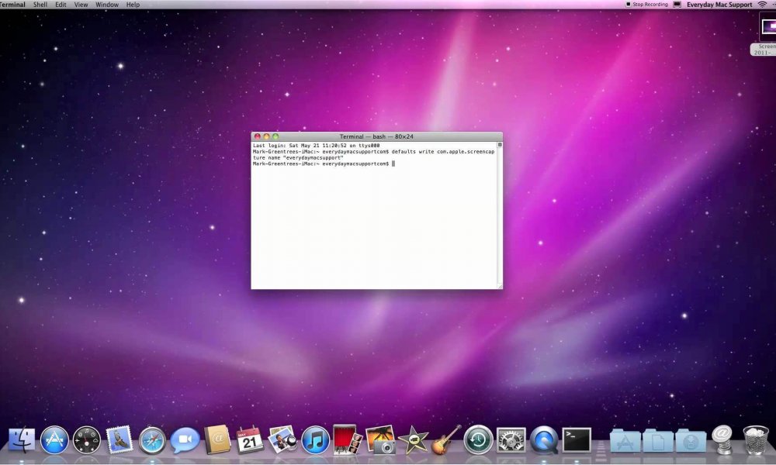Open System Preferences gear icon
The width and height of the screenshot is (776, 465).
click(x=511, y=440)
